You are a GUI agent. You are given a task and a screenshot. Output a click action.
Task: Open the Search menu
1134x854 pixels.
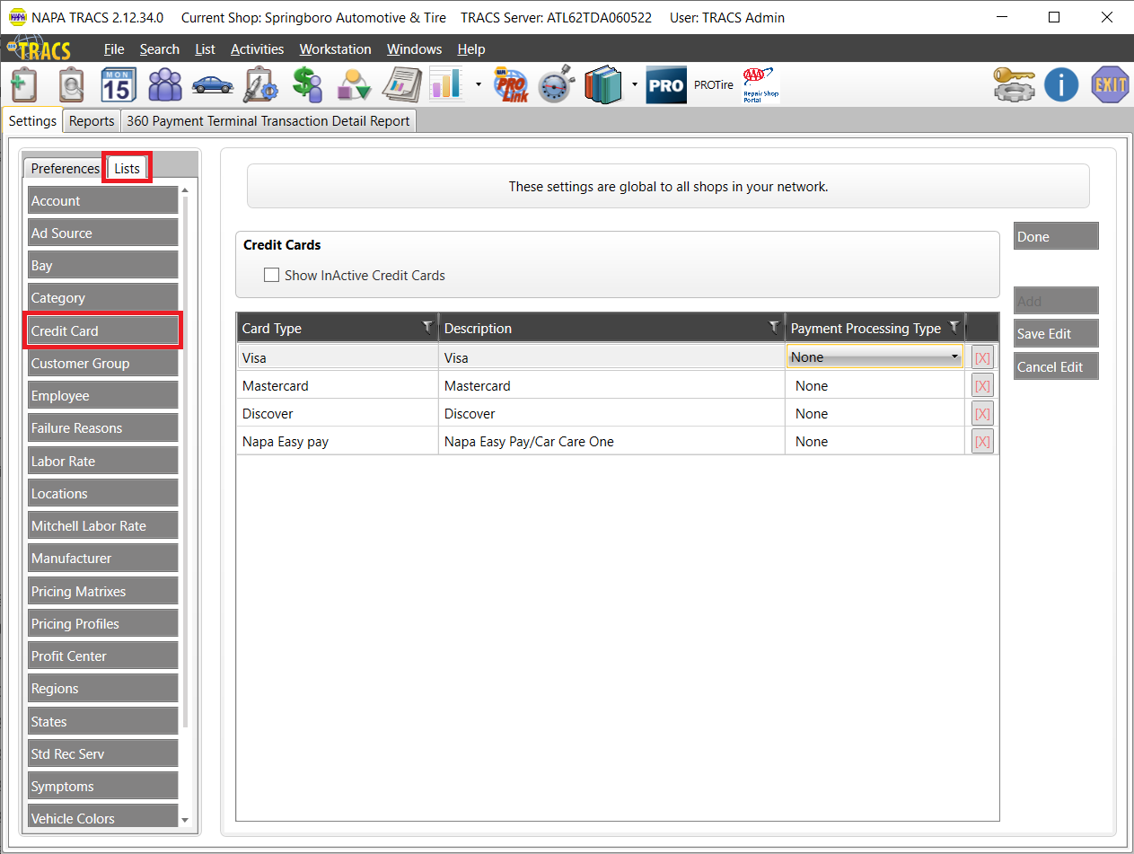click(160, 49)
